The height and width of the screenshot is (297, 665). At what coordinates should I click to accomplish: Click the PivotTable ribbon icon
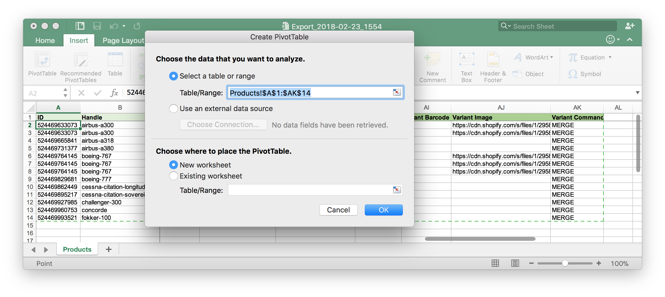(42, 60)
